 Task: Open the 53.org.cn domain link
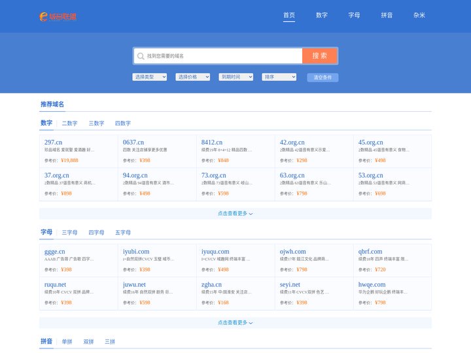[x=371, y=175]
